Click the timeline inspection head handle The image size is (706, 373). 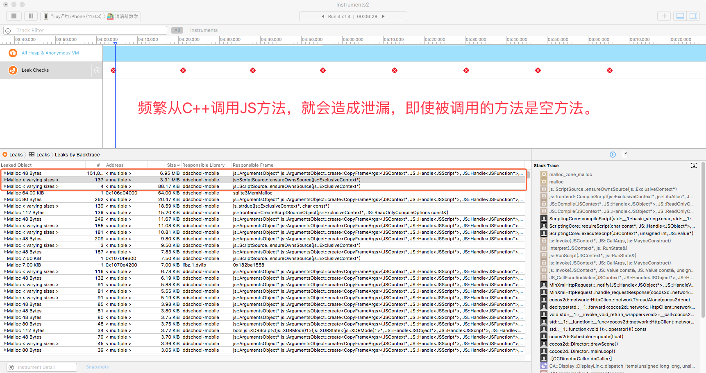coord(115,43)
